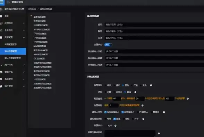Select the 调试 alarm level radio
The image size is (204, 137).
click(105, 85)
